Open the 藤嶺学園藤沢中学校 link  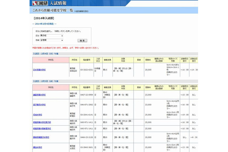[x=41, y=137]
